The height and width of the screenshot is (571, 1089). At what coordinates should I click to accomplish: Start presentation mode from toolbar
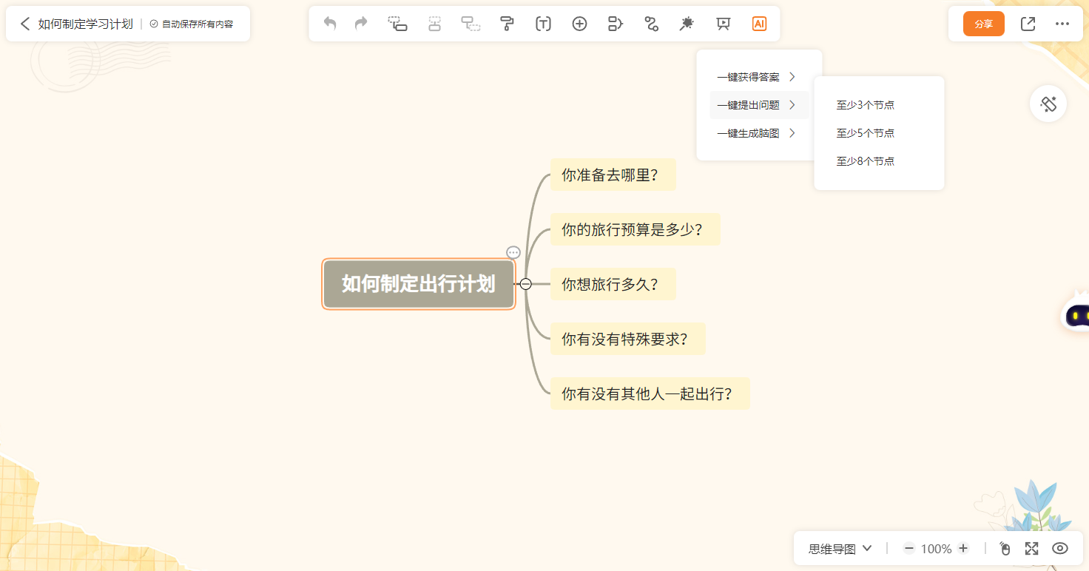724,24
